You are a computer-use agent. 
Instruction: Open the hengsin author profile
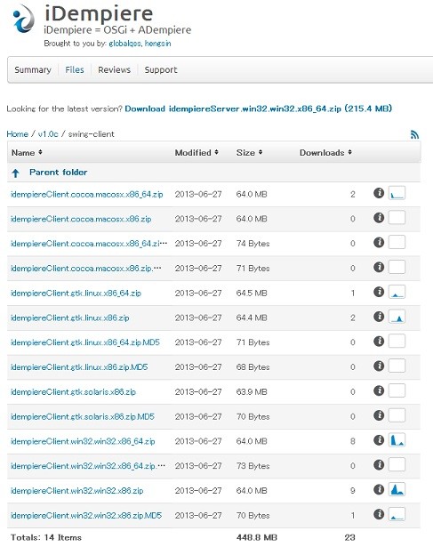(x=157, y=44)
